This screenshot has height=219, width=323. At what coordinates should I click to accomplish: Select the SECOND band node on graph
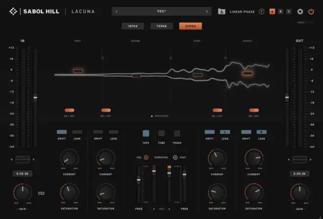tap(136, 76)
